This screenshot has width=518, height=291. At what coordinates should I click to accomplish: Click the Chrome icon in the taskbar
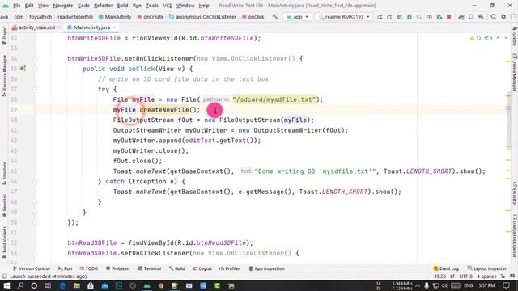[x=161, y=285]
